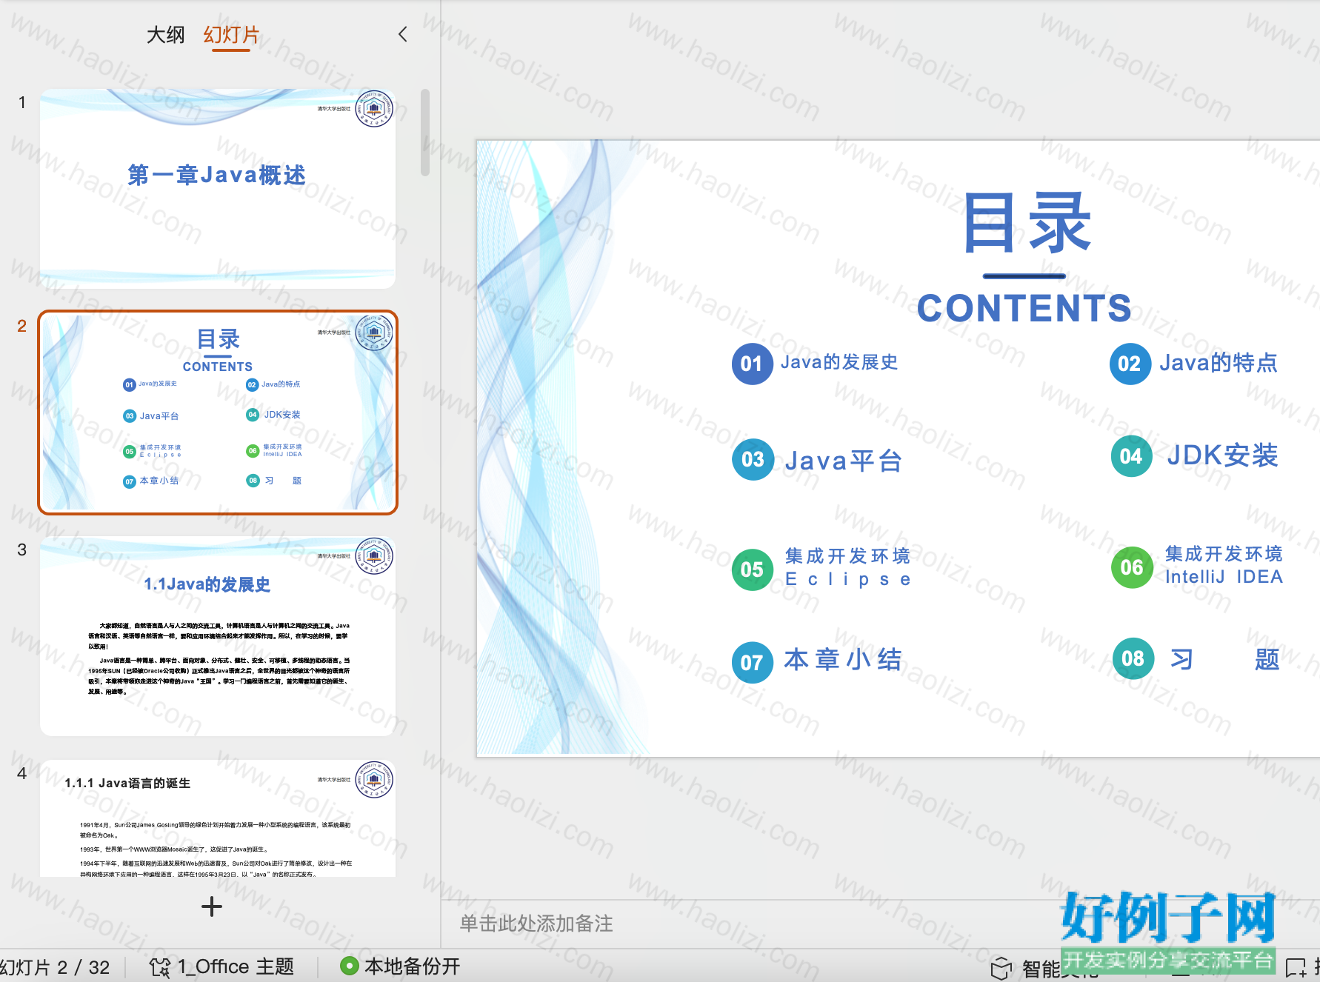Image resolution: width=1320 pixels, height=982 pixels.
Task: Switch to the 大纲 outline tab
Action: click(165, 35)
